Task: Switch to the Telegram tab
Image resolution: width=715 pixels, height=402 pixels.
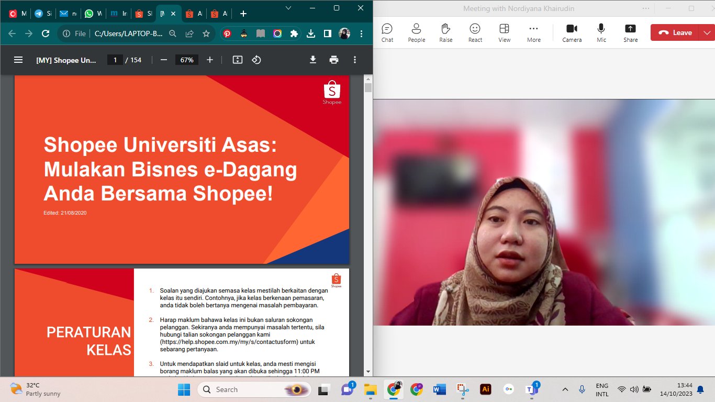Action: click(x=43, y=14)
